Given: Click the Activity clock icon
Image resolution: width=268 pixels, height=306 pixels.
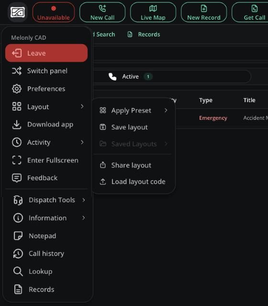Looking at the screenshot, I should [17, 142].
